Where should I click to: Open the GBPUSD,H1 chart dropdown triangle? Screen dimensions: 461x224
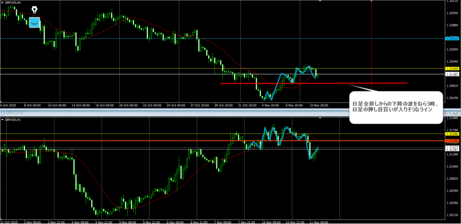coord(2,120)
